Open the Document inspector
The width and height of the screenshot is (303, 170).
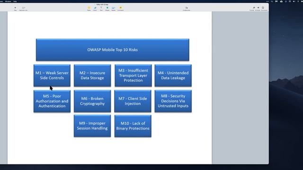[x=264, y=8]
